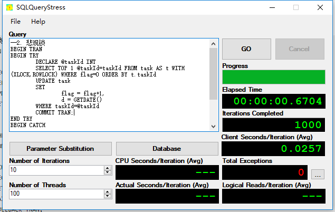Click the BEGIN CATCH line in query
The height and width of the screenshot is (212, 335).
[x=28, y=125]
